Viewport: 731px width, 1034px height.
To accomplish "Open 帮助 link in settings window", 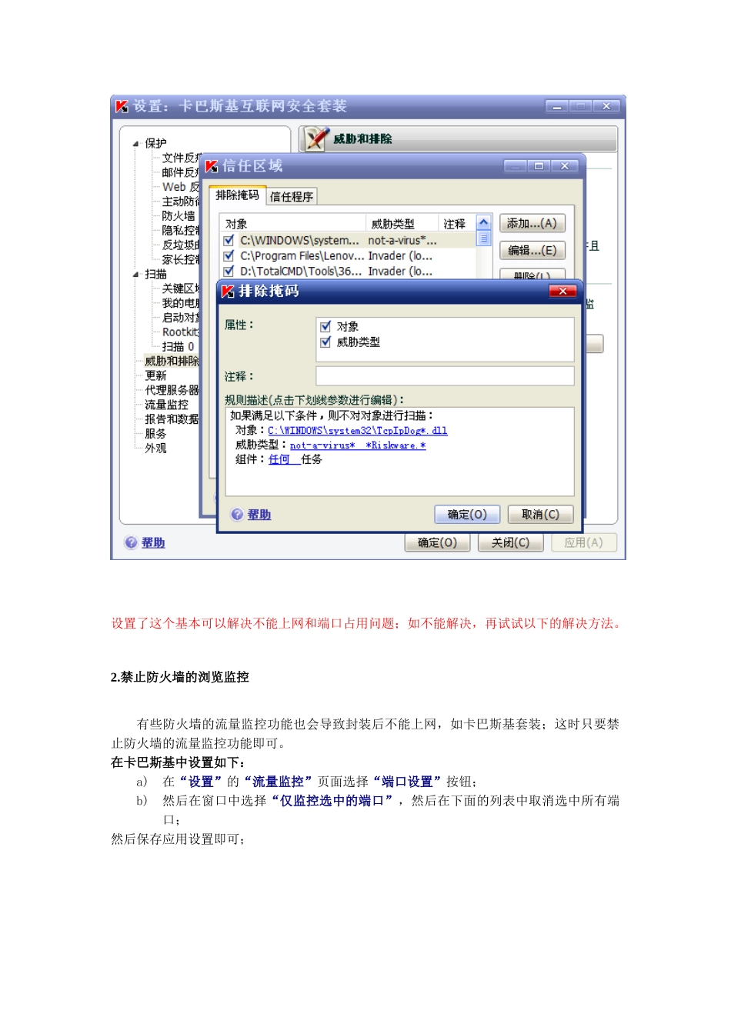I will pos(153,542).
